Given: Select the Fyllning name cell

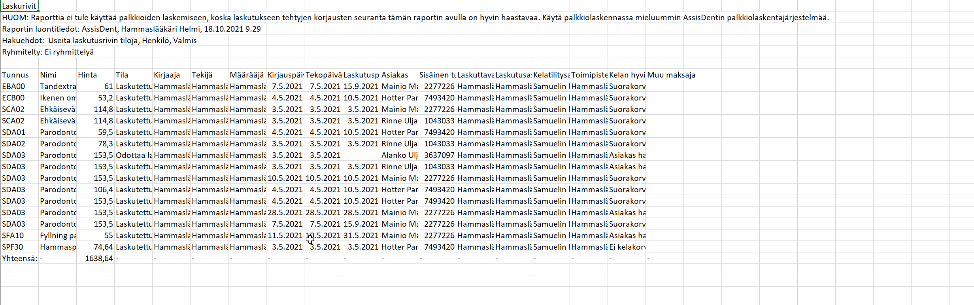Looking at the screenshot, I should (x=57, y=235).
